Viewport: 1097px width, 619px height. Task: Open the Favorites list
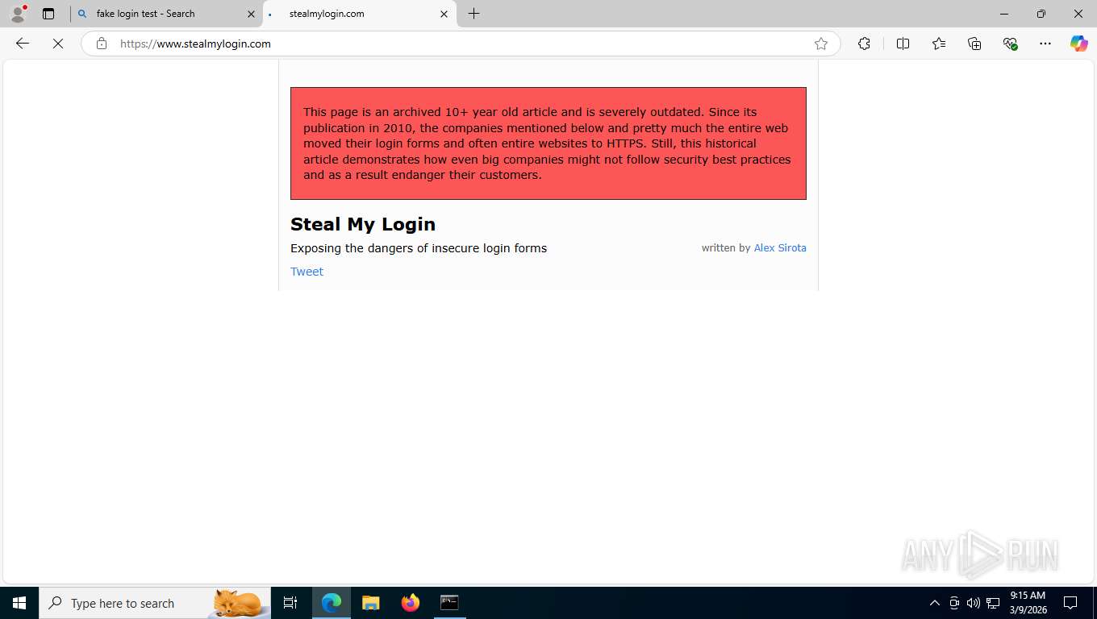tap(939, 44)
